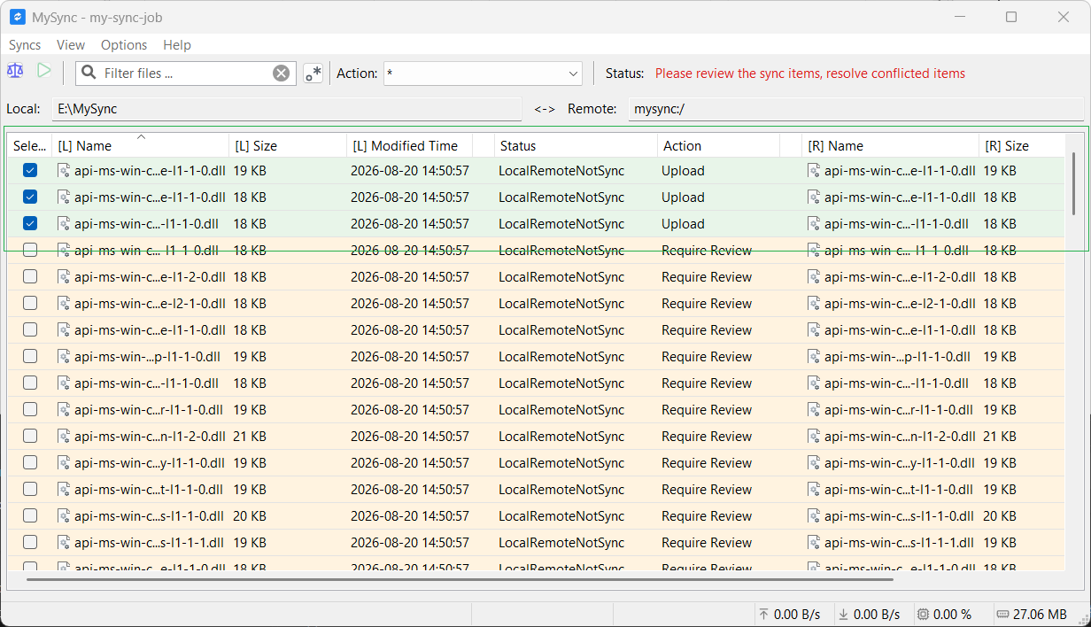Click LocalRemoteNotSync status of ...s-l1-1-1.dll
The height and width of the screenshot is (627, 1091).
pyautogui.click(x=561, y=543)
